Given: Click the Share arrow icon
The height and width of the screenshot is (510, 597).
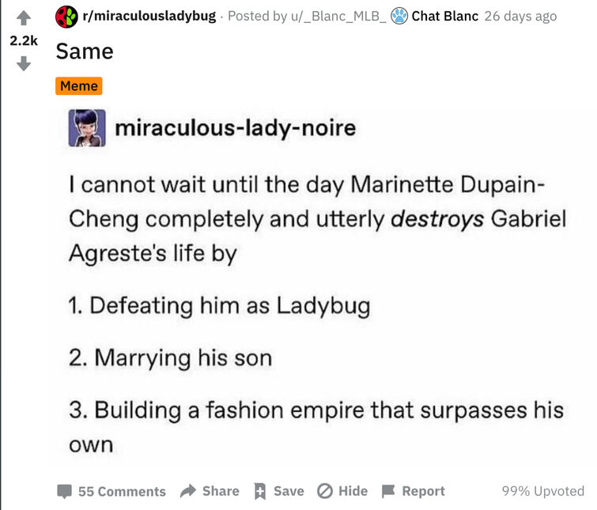Looking at the screenshot, I should [x=188, y=491].
